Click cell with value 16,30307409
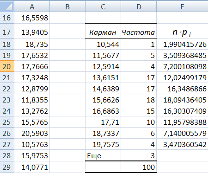The image size is (208, 173). tap(182, 111)
